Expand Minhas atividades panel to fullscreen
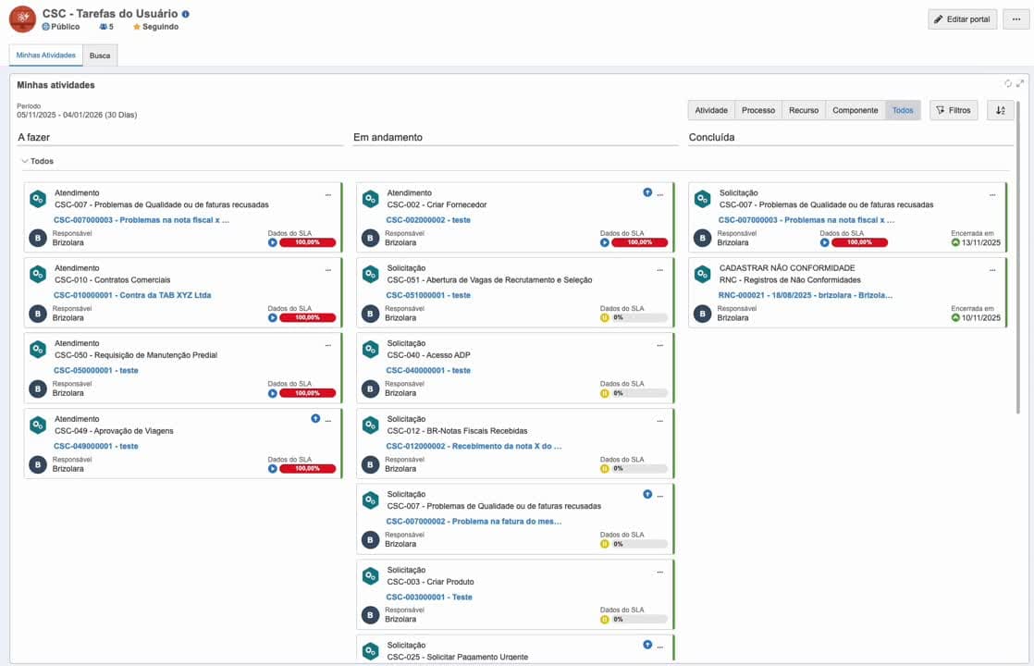Viewport: 1034px width, 666px height. click(x=1019, y=84)
